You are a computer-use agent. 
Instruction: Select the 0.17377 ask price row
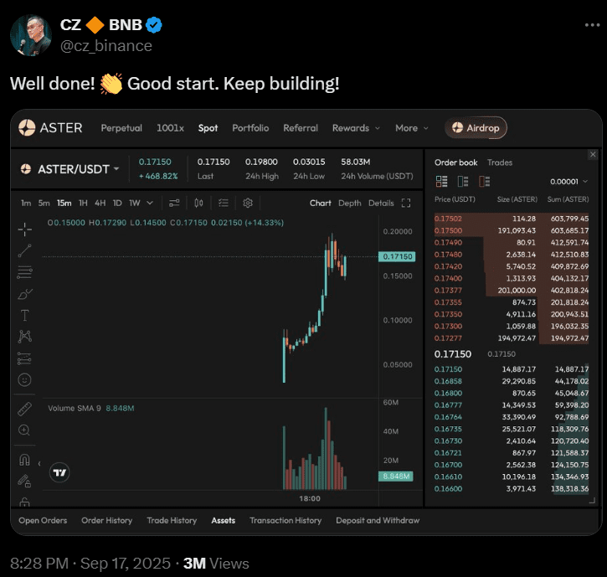pos(449,290)
